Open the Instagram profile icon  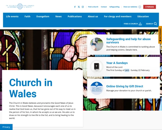(83, 7)
